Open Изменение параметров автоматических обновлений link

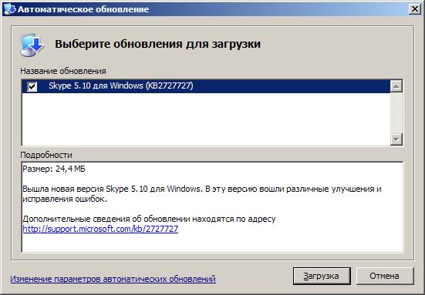[113, 279]
